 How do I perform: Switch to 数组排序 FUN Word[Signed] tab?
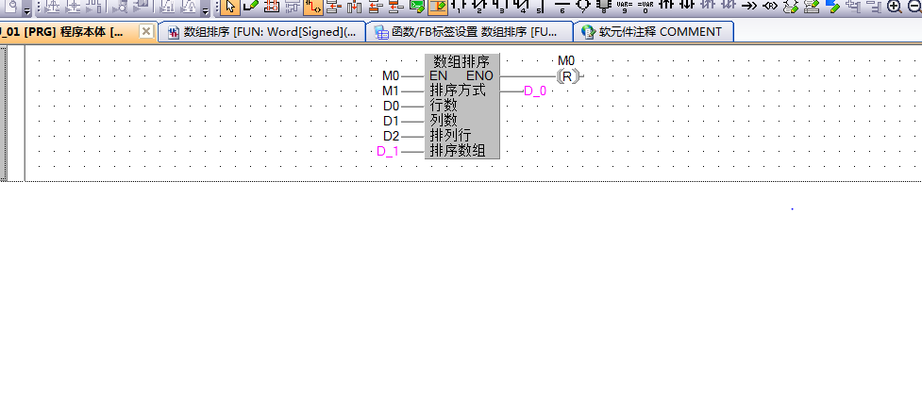(x=261, y=32)
